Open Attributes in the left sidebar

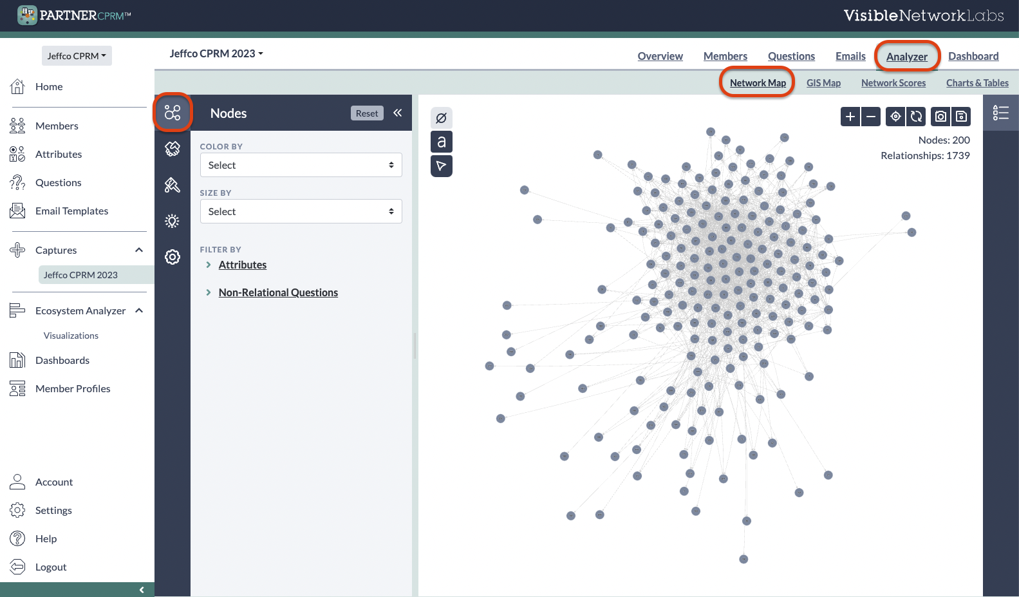(x=59, y=154)
